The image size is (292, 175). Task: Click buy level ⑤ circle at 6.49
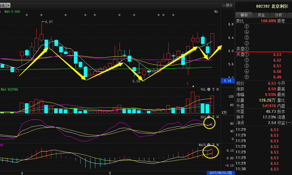click(x=247, y=77)
